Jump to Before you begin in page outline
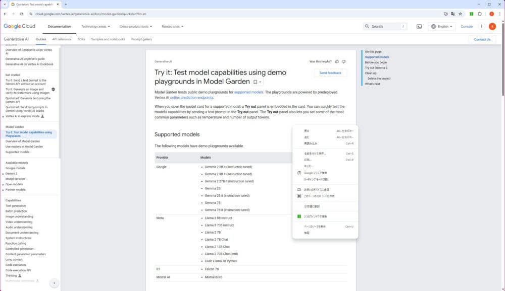505x291 pixels. [x=376, y=62]
